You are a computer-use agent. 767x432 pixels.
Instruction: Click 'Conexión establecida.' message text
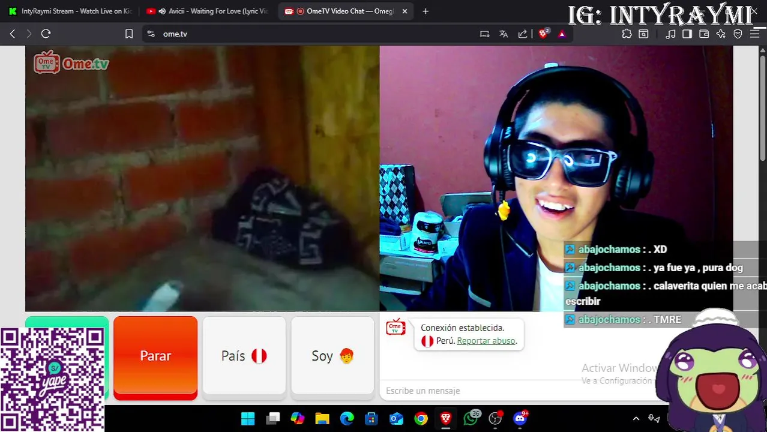click(x=462, y=328)
